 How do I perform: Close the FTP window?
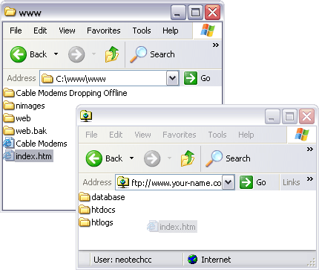307,116
